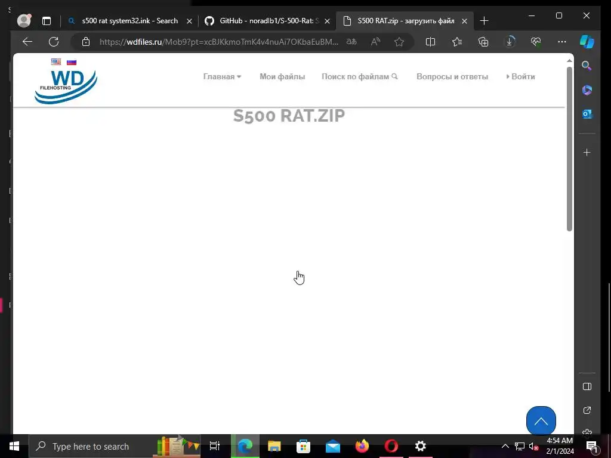Click the Edge icon on the taskbar
The height and width of the screenshot is (458, 611).
[x=245, y=446]
